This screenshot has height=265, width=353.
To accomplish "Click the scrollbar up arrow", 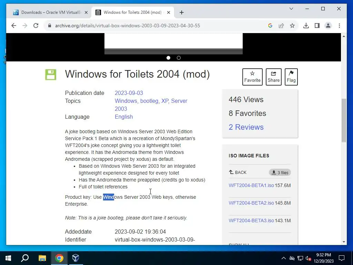I will click(344, 36).
